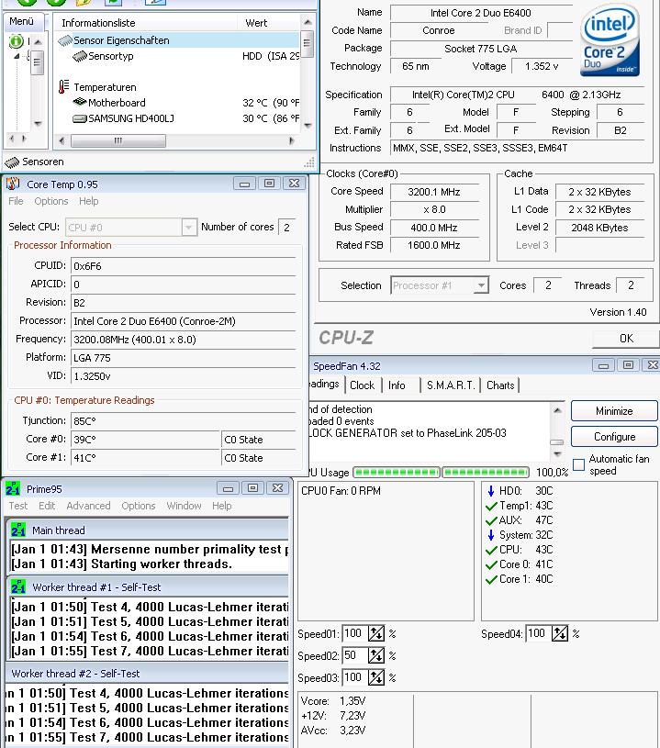
Task: Enable the Automatic fan speed checkbox
Action: pyautogui.click(x=578, y=464)
